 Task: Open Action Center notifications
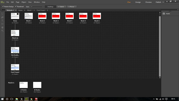pos(166,99)
